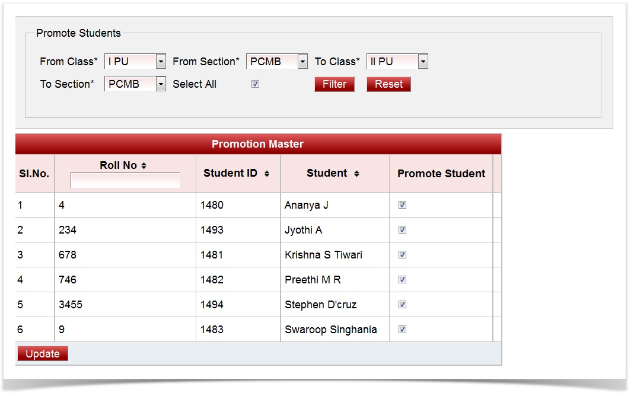Select student name Swaroop Singhania cell
This screenshot has width=634, height=396.
tap(330, 330)
